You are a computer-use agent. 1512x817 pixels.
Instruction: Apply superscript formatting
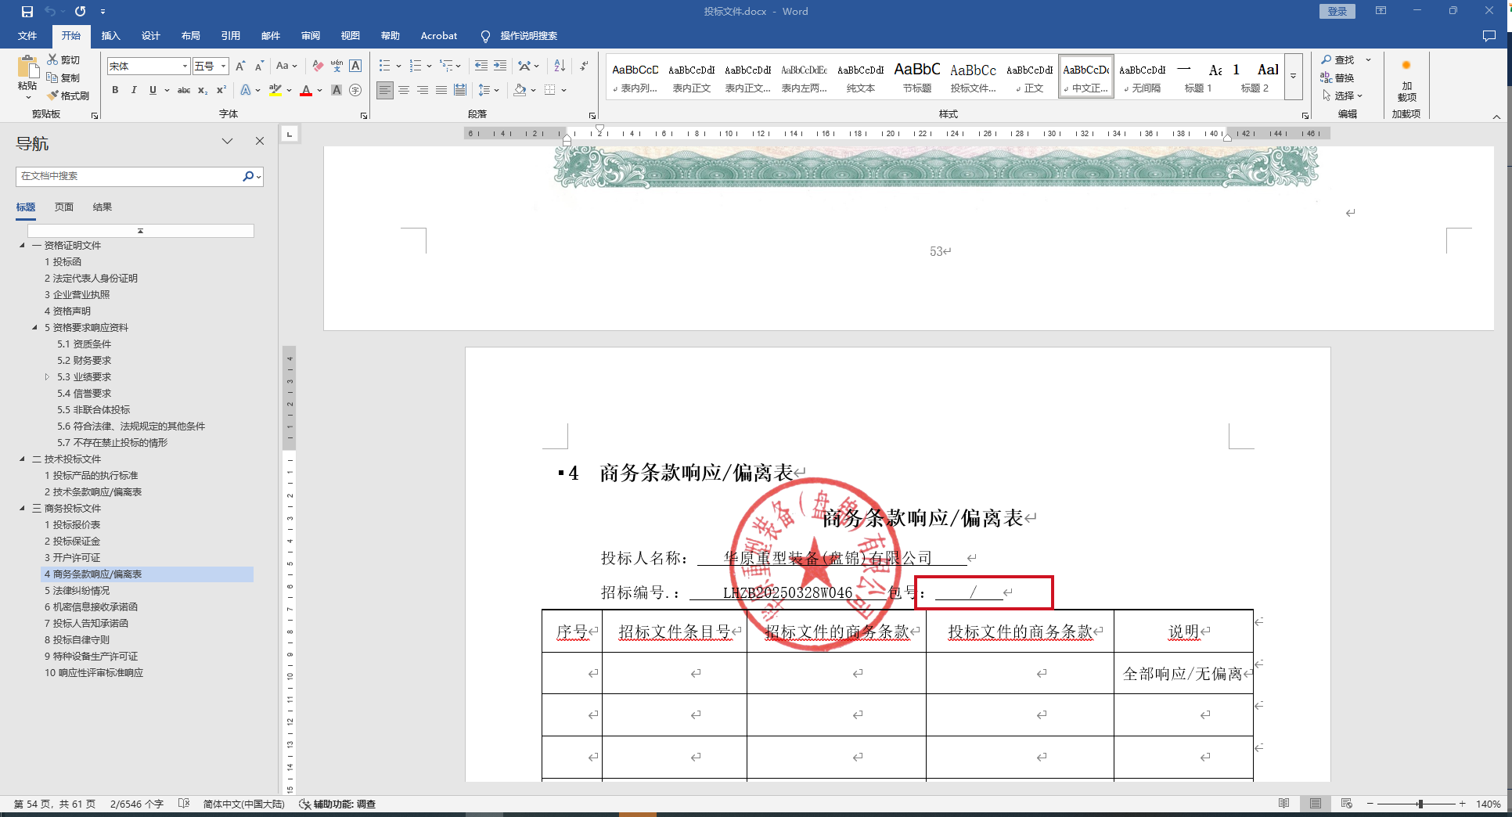(221, 90)
